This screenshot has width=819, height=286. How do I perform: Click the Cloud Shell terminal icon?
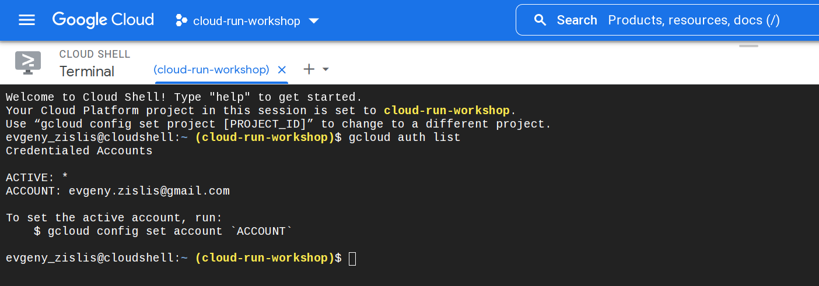click(x=28, y=62)
